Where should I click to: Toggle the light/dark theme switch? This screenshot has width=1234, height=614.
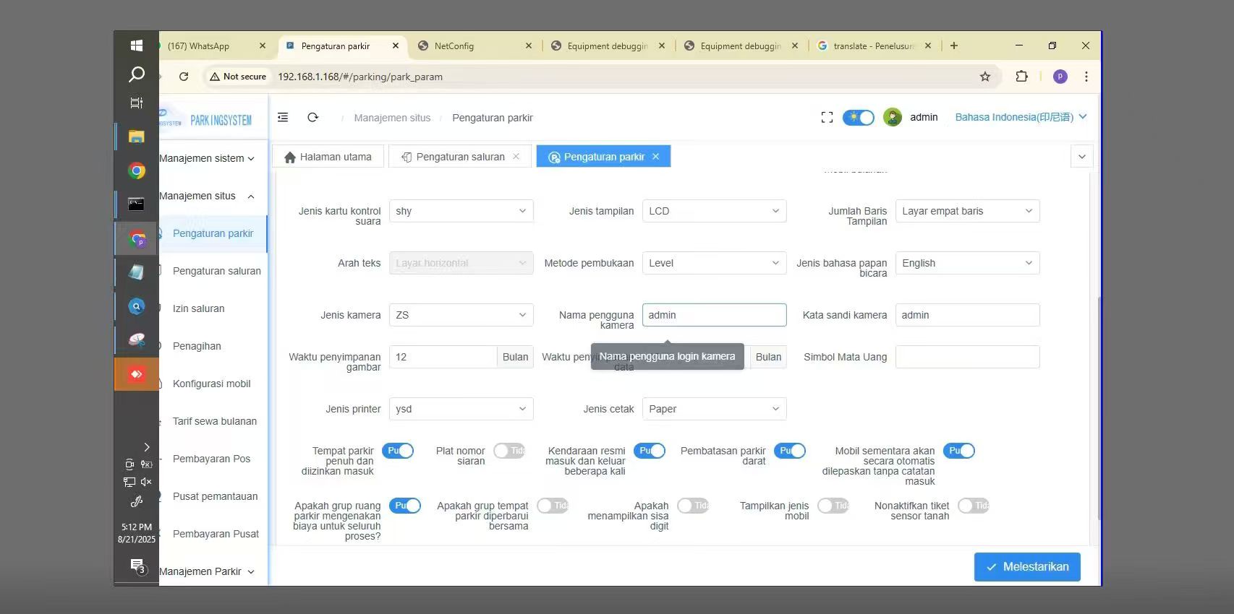(858, 117)
